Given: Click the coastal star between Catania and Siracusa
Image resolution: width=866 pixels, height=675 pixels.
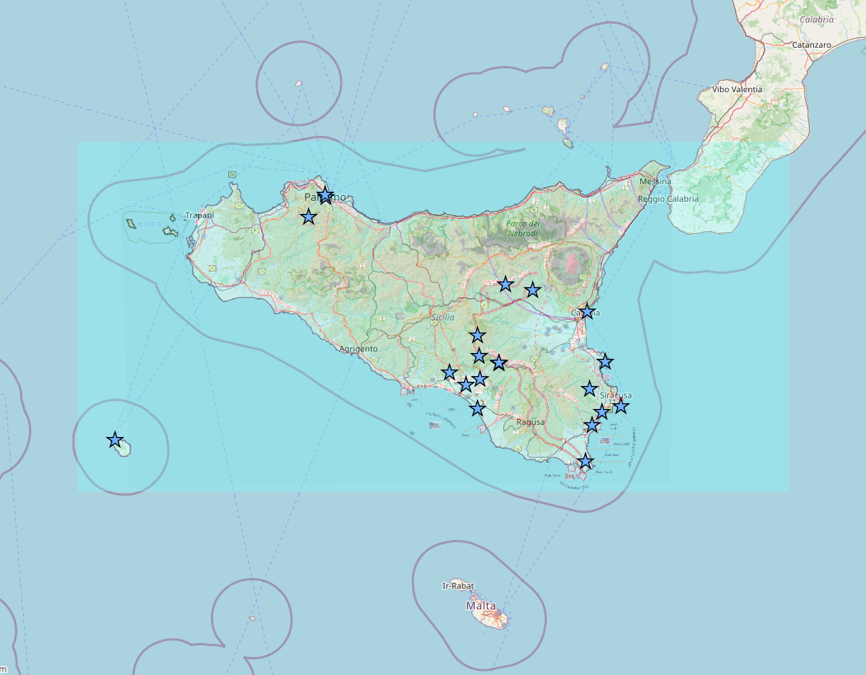Looking at the screenshot, I should click(605, 361).
